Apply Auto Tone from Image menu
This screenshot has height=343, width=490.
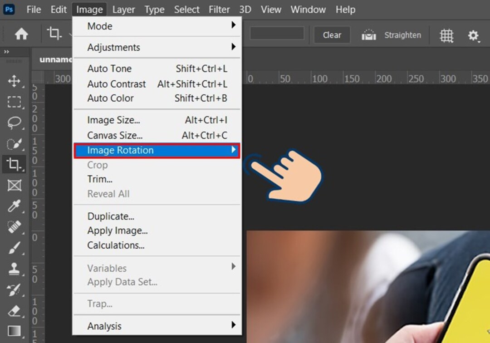[157, 69]
